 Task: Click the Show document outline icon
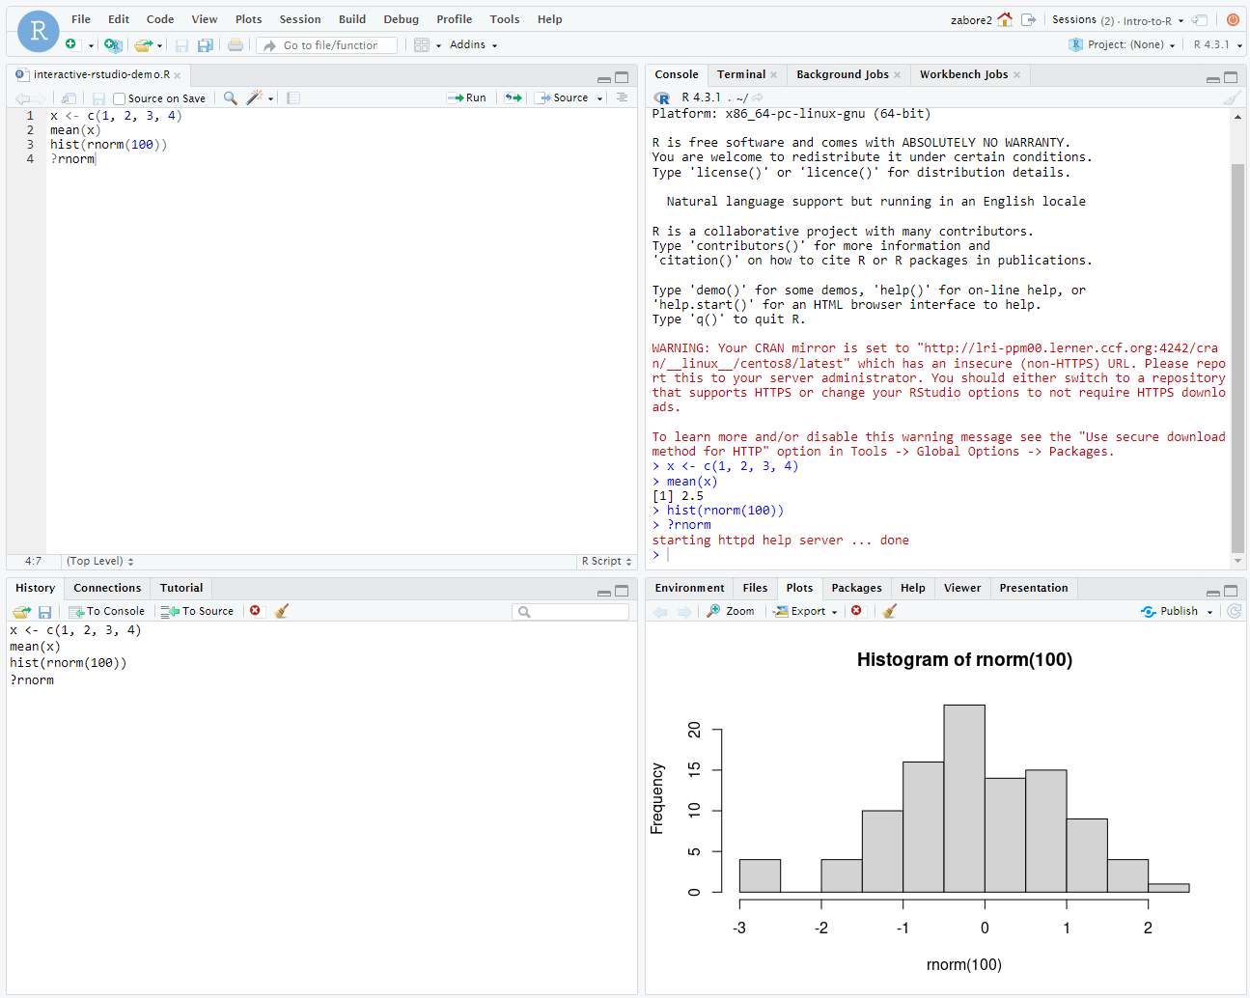tap(622, 97)
